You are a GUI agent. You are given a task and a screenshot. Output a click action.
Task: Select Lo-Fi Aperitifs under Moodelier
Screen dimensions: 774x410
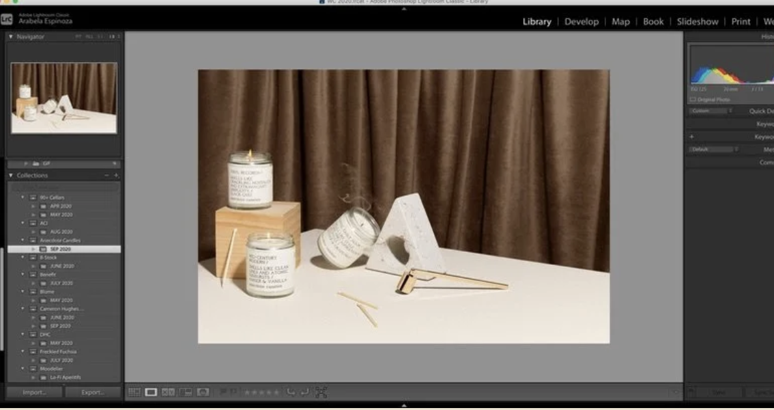point(65,377)
